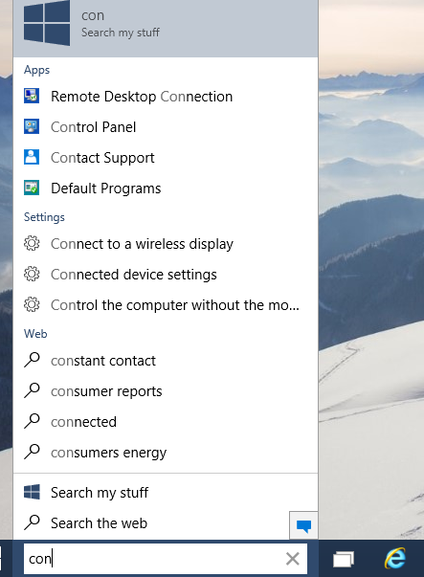Click the Contact Support person icon
424x577 pixels.
(x=32, y=157)
